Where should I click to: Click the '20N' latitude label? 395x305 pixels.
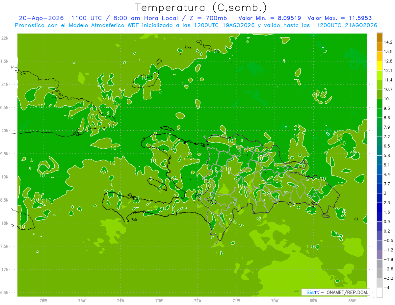pos(5,131)
